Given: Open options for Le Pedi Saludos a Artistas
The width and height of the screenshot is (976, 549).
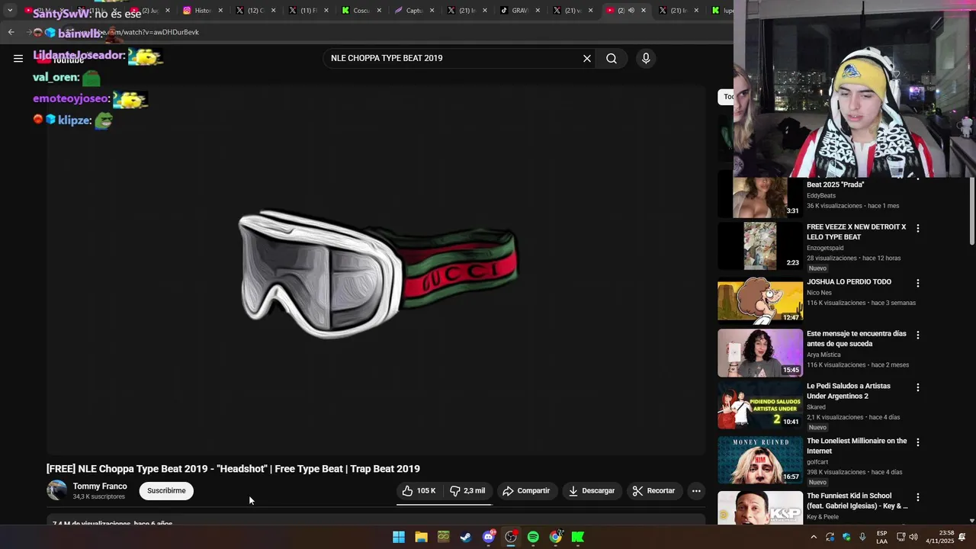Looking at the screenshot, I should tap(918, 387).
